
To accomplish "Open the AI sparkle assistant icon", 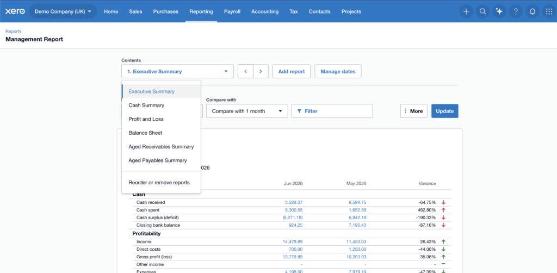I will coord(499,11).
